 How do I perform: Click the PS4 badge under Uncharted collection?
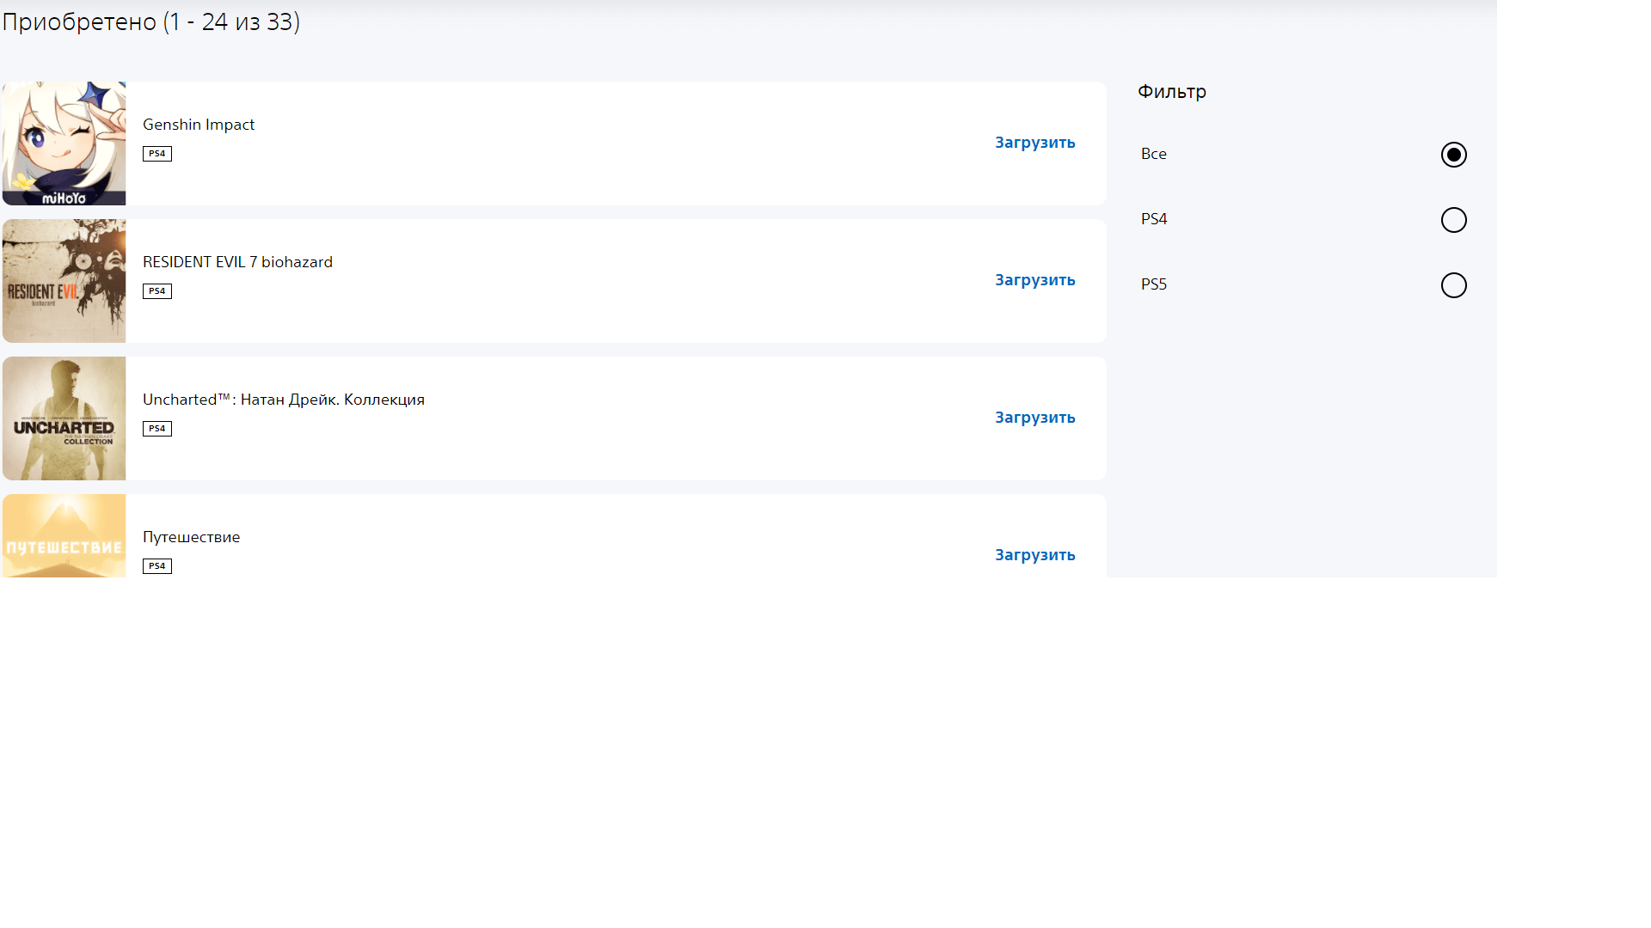(157, 429)
